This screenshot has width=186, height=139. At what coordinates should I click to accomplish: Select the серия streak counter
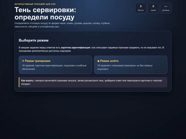pos(153,8)
